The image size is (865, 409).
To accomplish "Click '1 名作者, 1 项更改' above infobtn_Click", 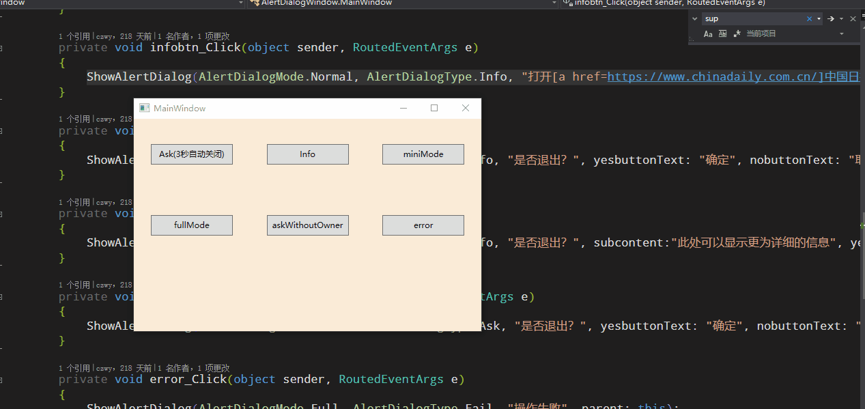I will click(x=194, y=36).
